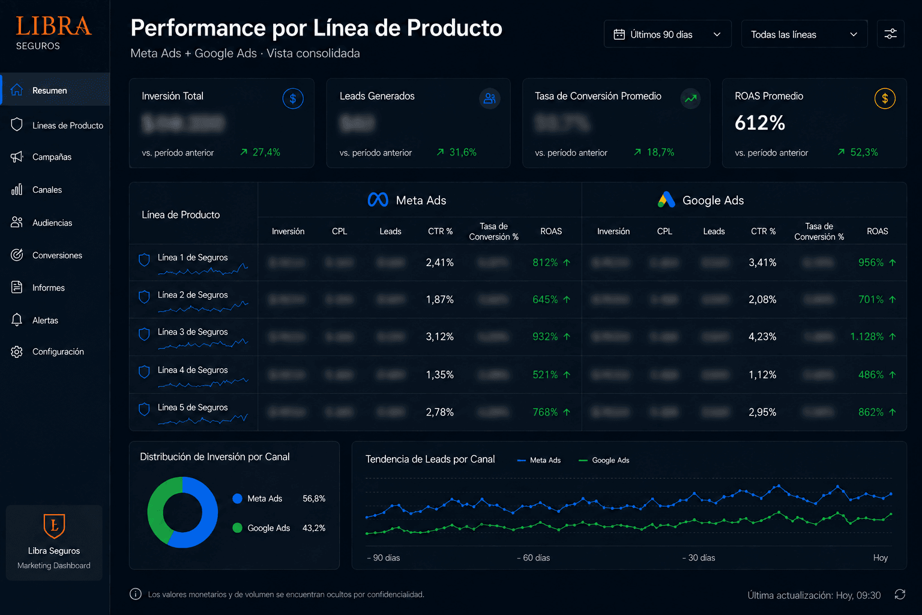Image resolution: width=922 pixels, height=615 pixels.
Task: Click the shield icon for Línea 1 de Seguros
Action: pyautogui.click(x=144, y=259)
